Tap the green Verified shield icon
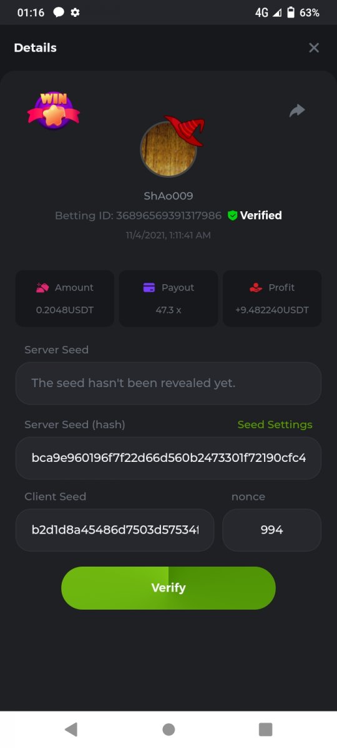337x748 pixels. 232,216
